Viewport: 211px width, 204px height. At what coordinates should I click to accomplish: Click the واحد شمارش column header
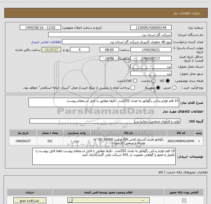[76, 133]
